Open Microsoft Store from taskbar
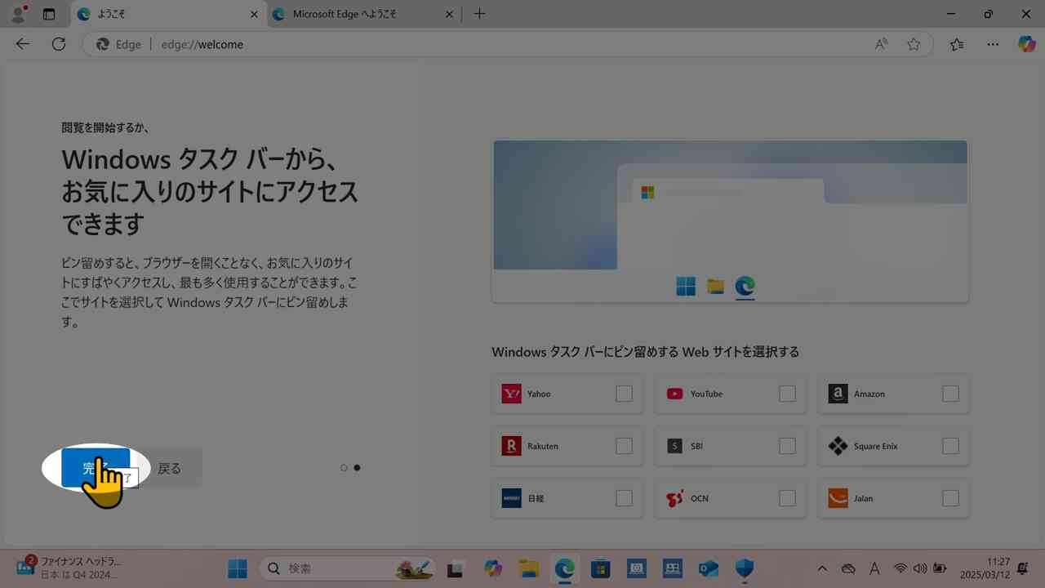Image resolution: width=1045 pixels, height=588 pixels. click(601, 568)
